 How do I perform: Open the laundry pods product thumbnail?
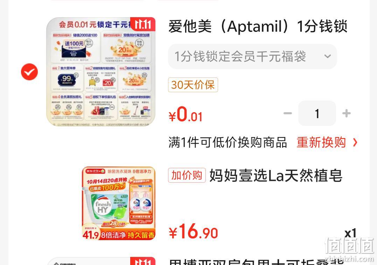click(x=119, y=203)
